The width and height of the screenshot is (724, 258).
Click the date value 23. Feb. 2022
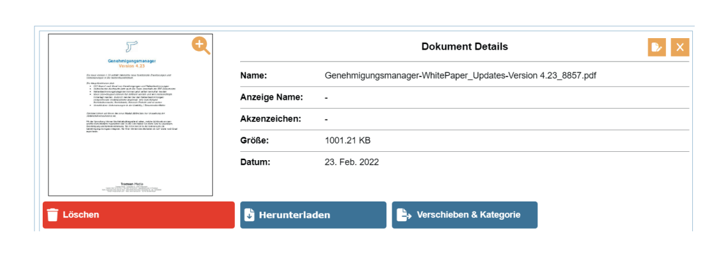(351, 162)
